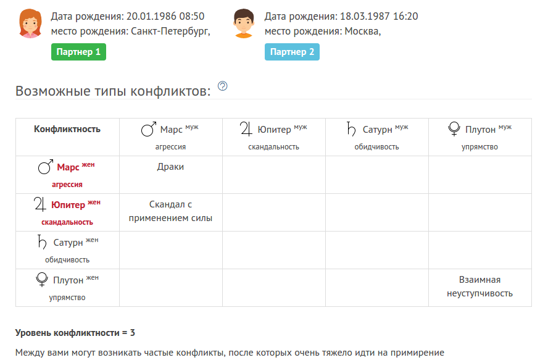Click the 'Плутон жен' row label
Viewport: 548px width, 360px height.
click(x=76, y=280)
